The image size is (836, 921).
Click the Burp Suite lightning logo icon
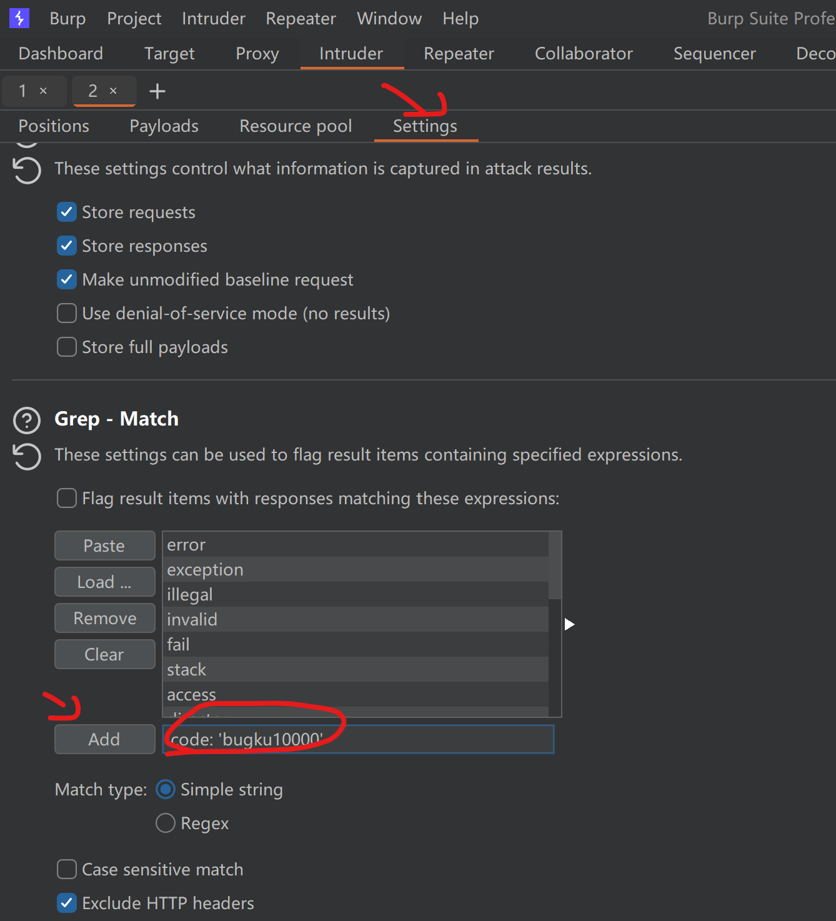19,18
